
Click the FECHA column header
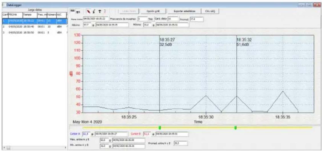point(15,15)
